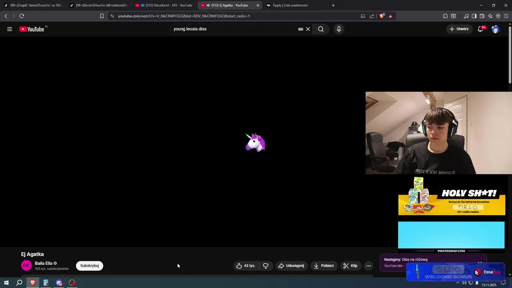Open the YouTube hamburger guide menu
512x288 pixels.
[x=10, y=29]
